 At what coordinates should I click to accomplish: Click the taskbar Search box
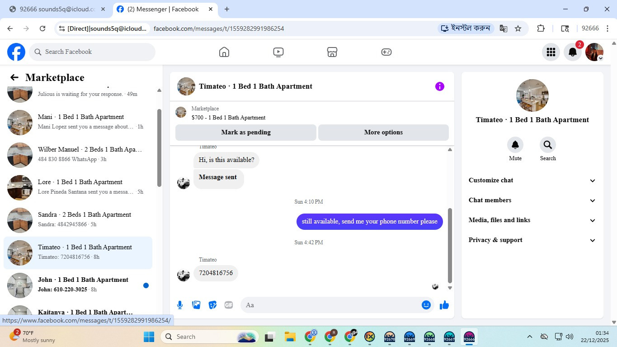210,337
